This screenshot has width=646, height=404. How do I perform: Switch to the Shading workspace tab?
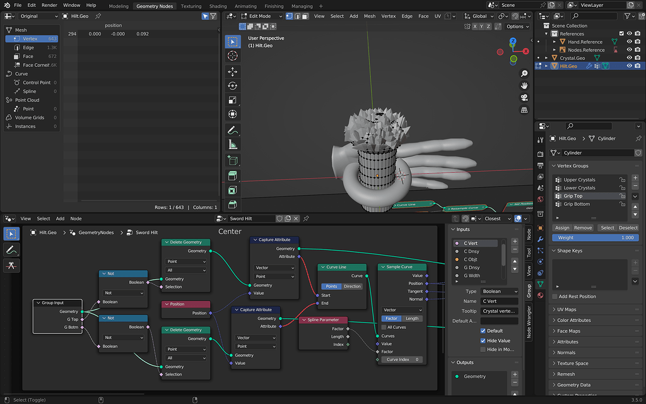(x=218, y=6)
